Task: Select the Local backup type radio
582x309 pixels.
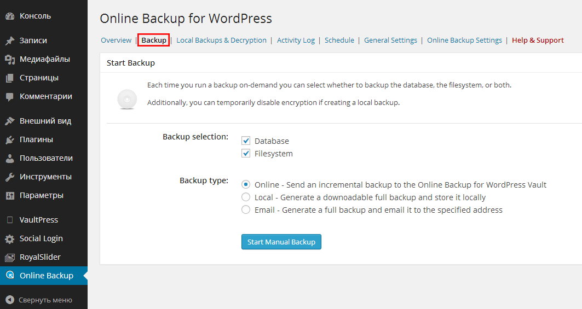Action: pos(246,197)
